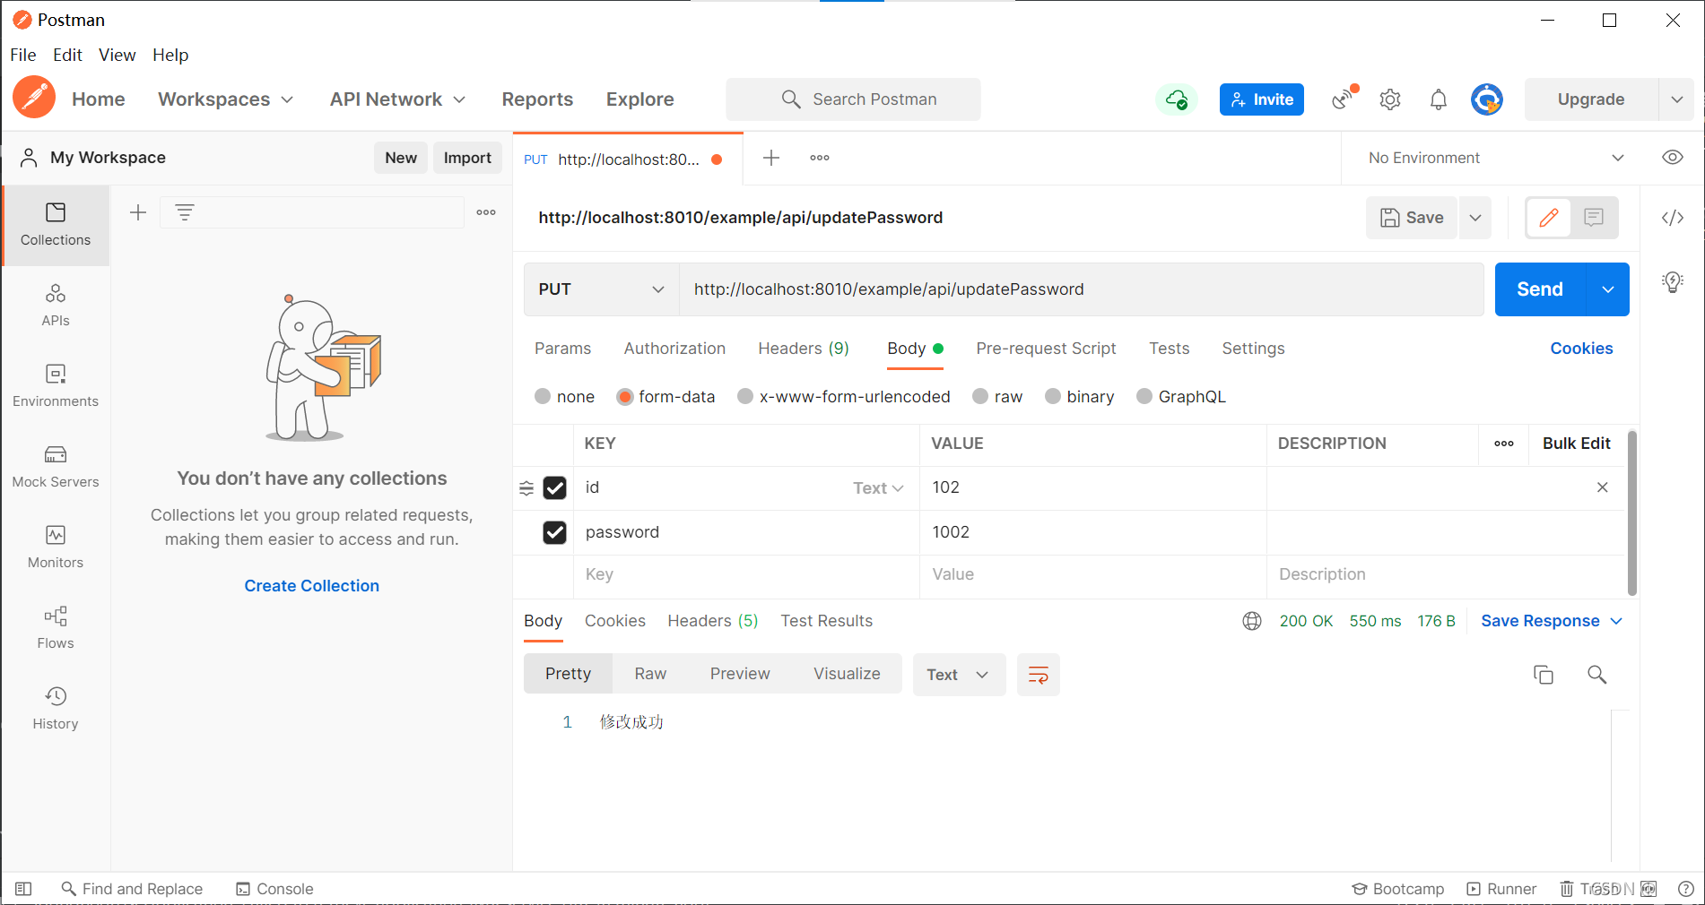Click the pencil edit mode icon
Screen dimensions: 1705x905
[1549, 218]
